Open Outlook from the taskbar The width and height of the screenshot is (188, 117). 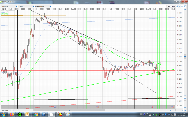click(27, 115)
